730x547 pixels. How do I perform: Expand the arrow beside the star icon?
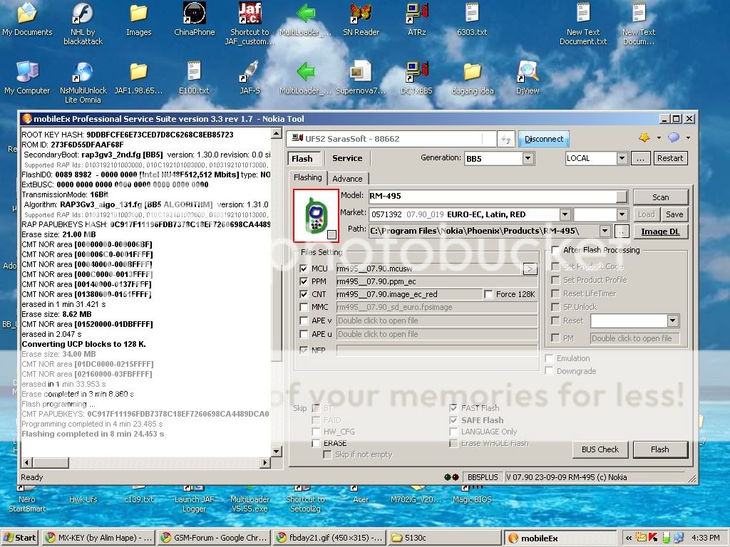[x=659, y=137]
